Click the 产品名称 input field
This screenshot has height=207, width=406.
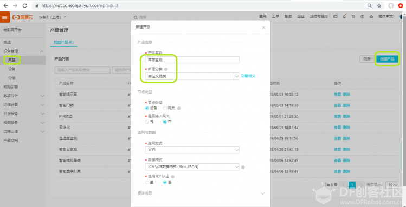click(192, 59)
